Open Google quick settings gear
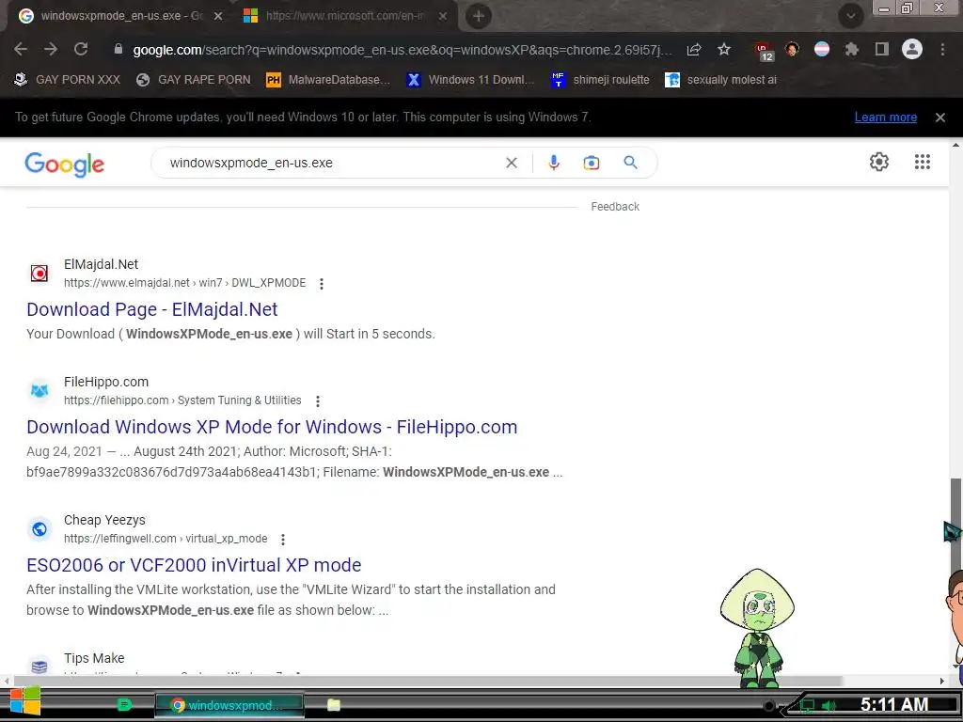Viewport: 963px width, 722px height. [x=879, y=162]
